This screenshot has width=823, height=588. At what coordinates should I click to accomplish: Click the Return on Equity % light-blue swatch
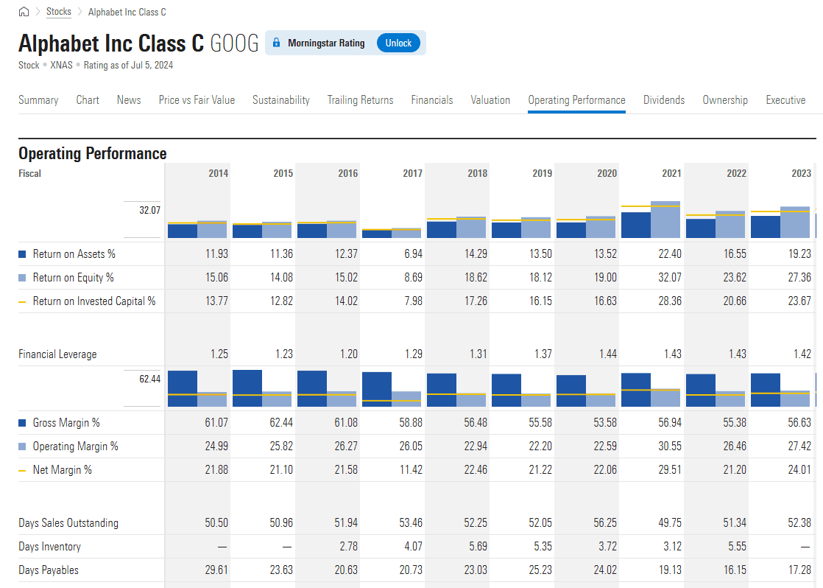tap(22, 278)
